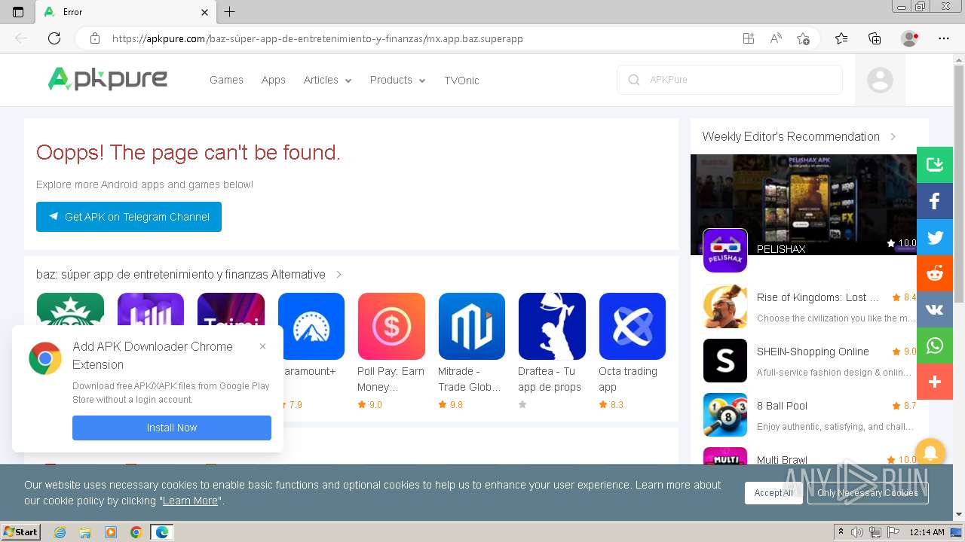965x542 pixels.
Task: Open the Learn More cookie link
Action: click(190, 501)
